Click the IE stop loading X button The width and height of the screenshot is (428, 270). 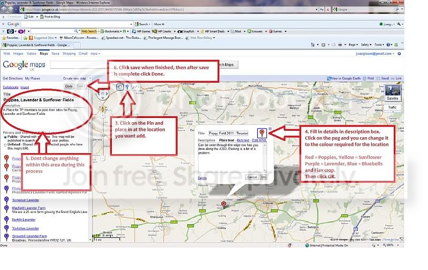[x=328, y=9]
